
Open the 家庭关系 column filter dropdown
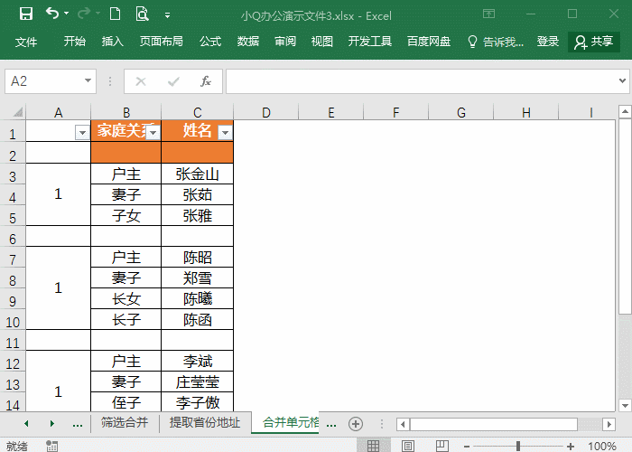pos(153,132)
